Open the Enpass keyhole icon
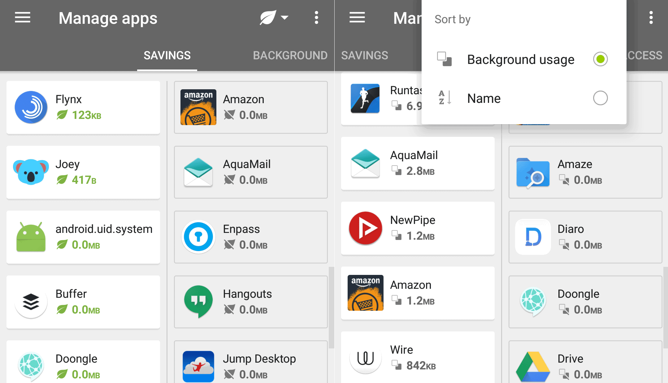This screenshot has height=383, width=668. pos(198,237)
